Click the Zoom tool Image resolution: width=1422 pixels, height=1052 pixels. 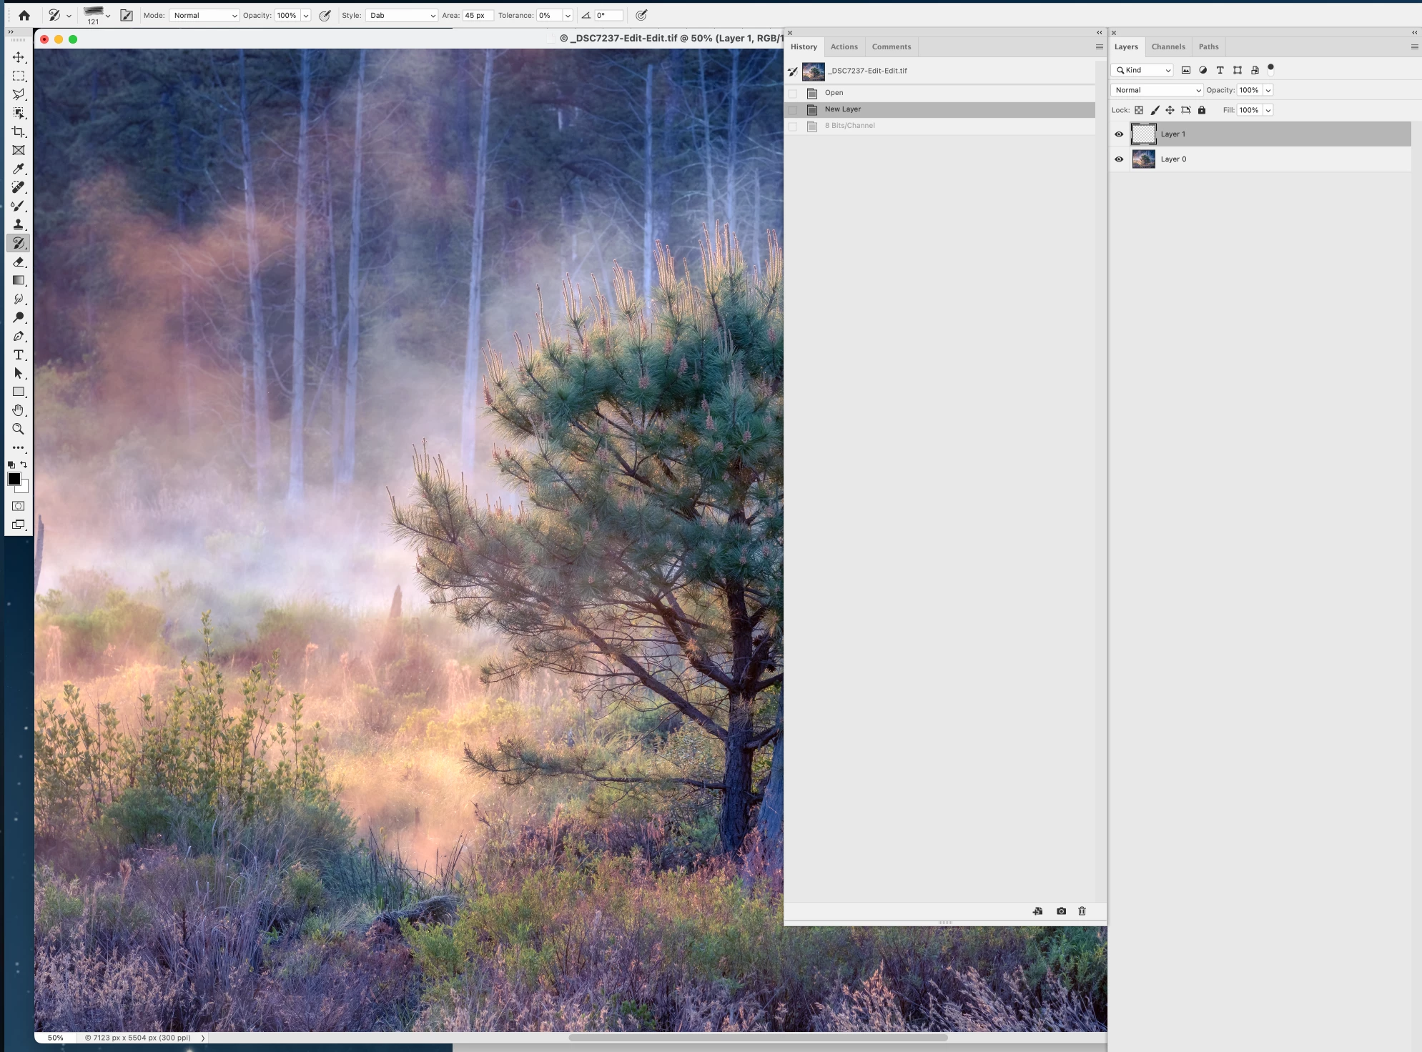(x=19, y=429)
